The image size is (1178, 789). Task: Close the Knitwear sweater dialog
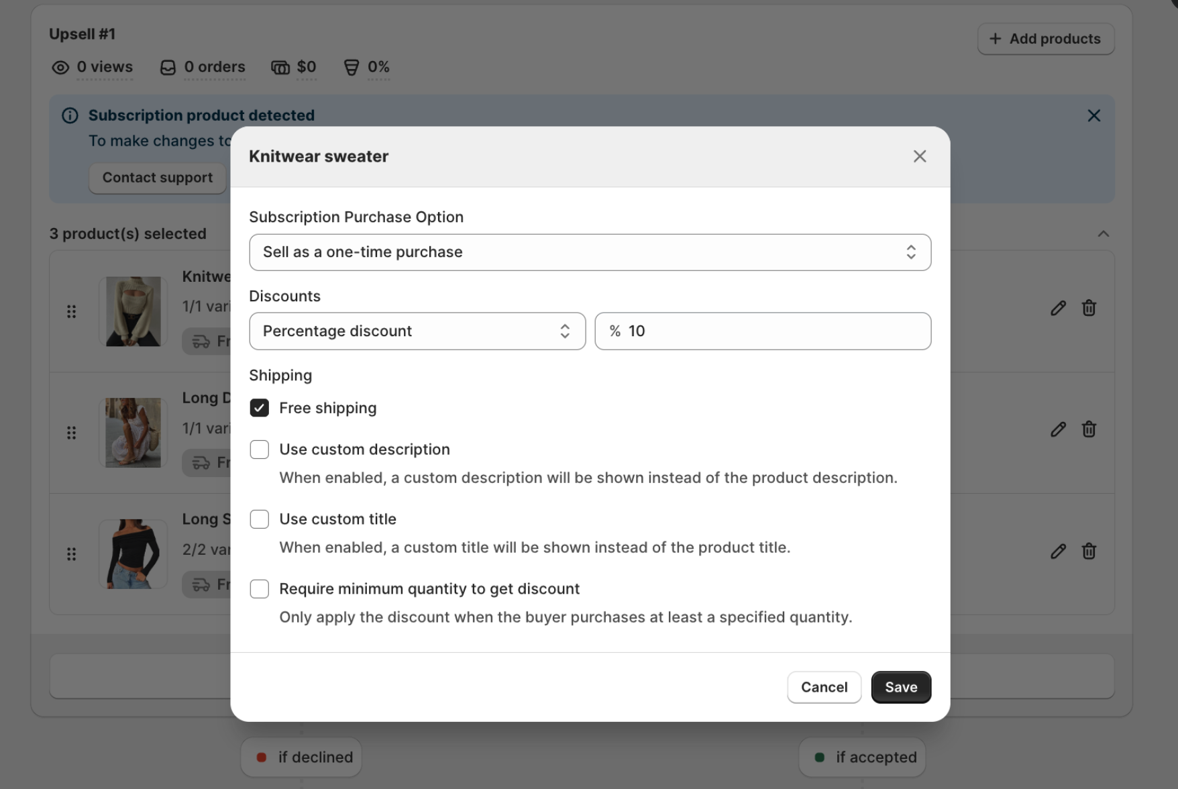tap(919, 156)
